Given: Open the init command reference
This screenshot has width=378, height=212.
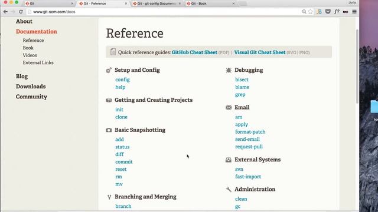Looking at the screenshot, I should [119, 110].
